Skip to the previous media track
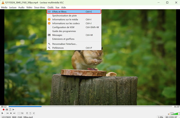The width and height of the screenshot is (180, 118). point(7,113)
